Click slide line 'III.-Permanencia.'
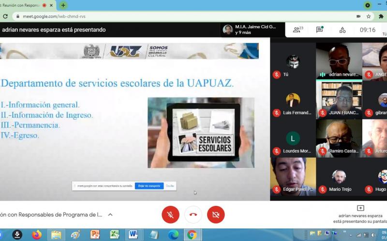 coord(30,125)
